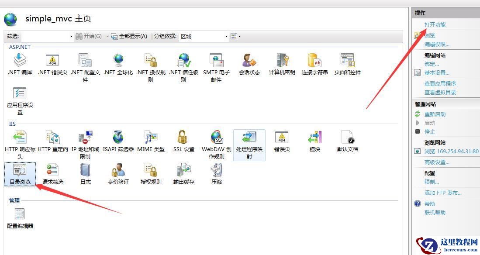Viewport: 480px width, 255px height.
Task: Click 打开功能 in the actions pane
Action: (x=435, y=25)
